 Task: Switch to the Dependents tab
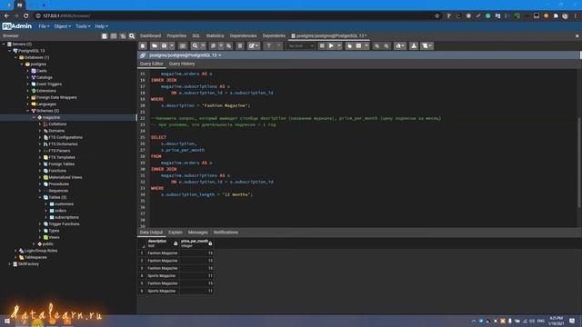(x=274, y=36)
